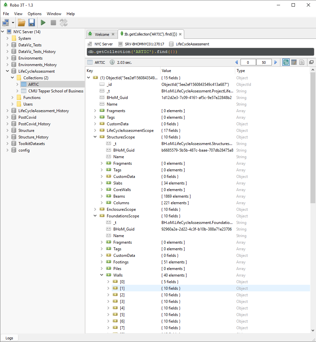
Task: Collapse the StructuresScope object row
Action: (95, 137)
